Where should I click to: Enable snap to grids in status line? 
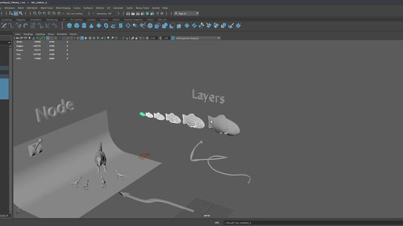coord(35,13)
